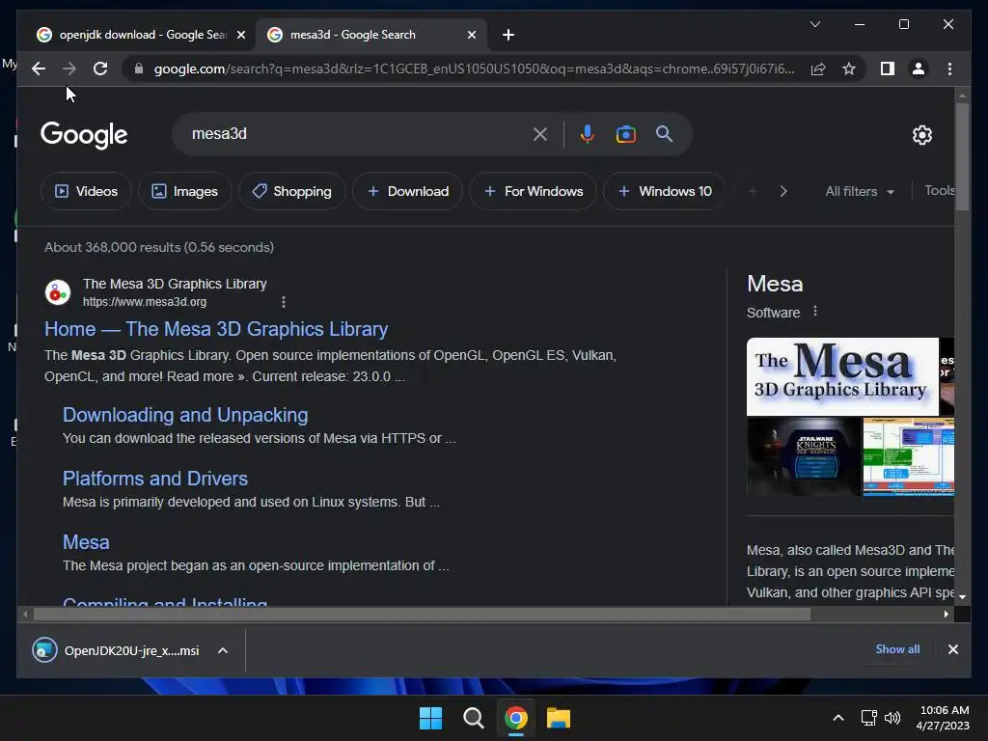Open more options for mesa3d.org result
988x741 pixels.
click(x=284, y=302)
